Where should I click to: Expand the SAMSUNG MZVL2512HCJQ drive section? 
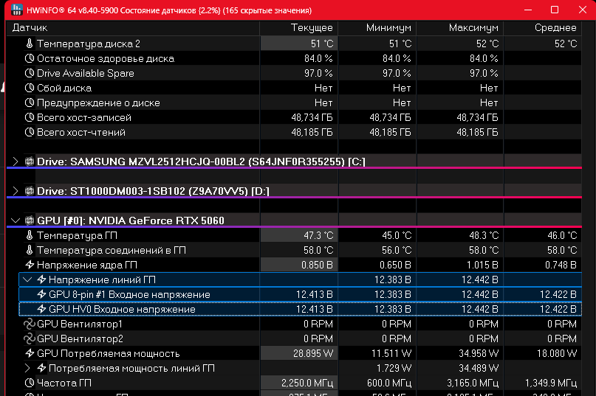[x=16, y=162]
